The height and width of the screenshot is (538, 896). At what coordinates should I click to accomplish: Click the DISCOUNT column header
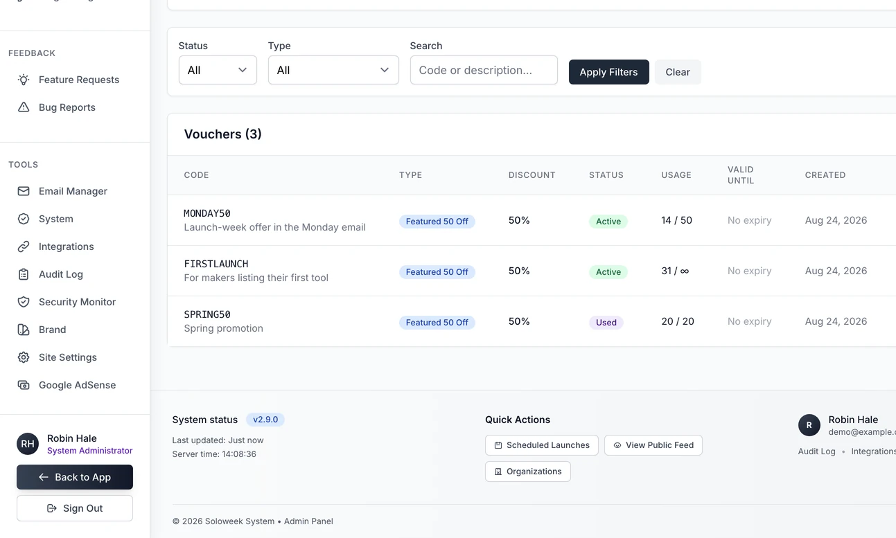(532, 175)
